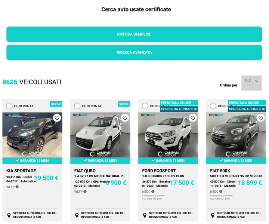The width and height of the screenshot is (269, 224).
Task: Open the FIAT 500X listing title
Action: pos(220,171)
